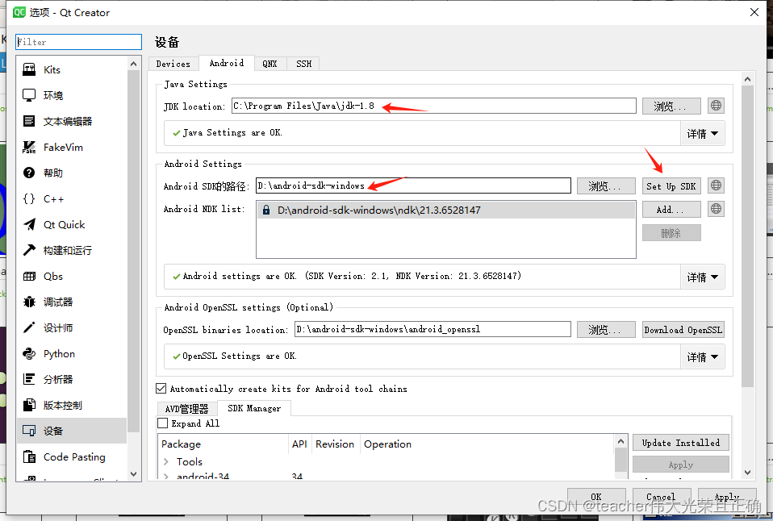The height and width of the screenshot is (521, 773).
Task: Click the dialog-level Apply button
Action: [727, 496]
